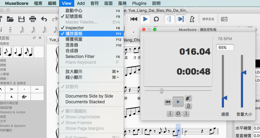
Task: Uncheck 記號面板 in the View menu
Action: coord(92,16)
